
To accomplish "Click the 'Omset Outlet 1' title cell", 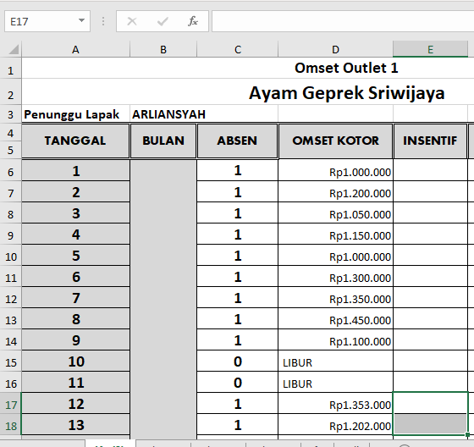I will 346,68.
